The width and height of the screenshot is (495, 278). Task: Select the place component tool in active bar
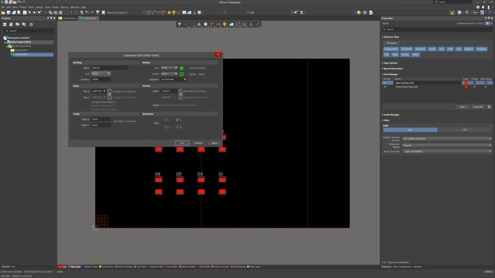click(x=206, y=24)
